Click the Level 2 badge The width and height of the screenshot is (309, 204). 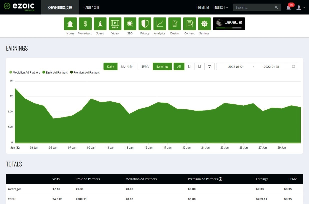tap(229, 24)
